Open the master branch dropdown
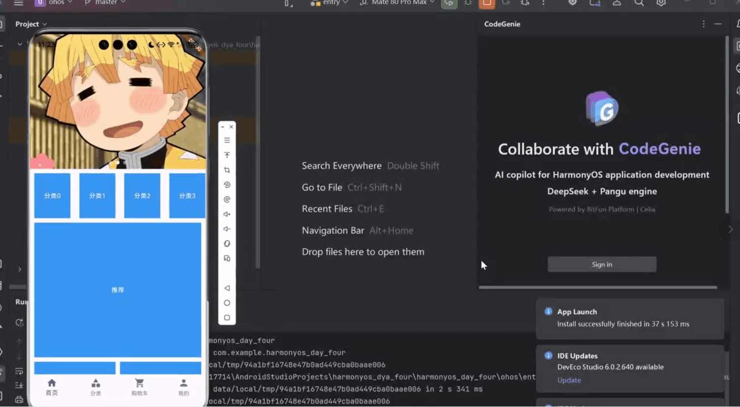 105,3
